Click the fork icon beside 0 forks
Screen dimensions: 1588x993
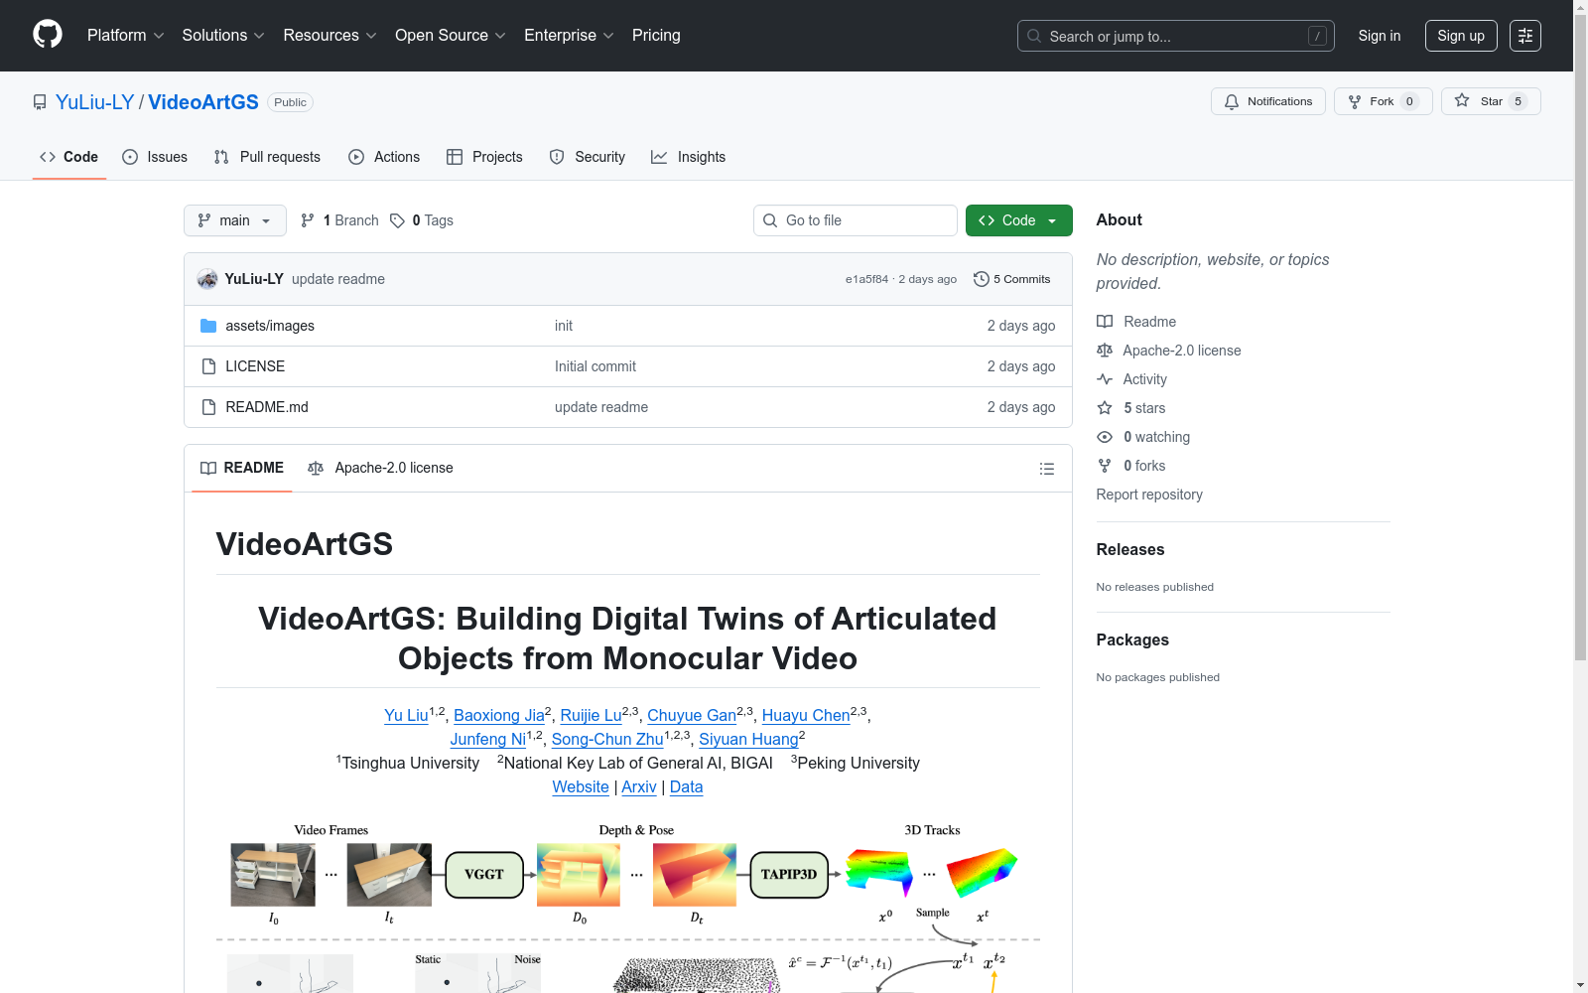[x=1105, y=466]
